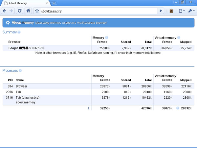Click the 2948k total value

click(x=147, y=92)
